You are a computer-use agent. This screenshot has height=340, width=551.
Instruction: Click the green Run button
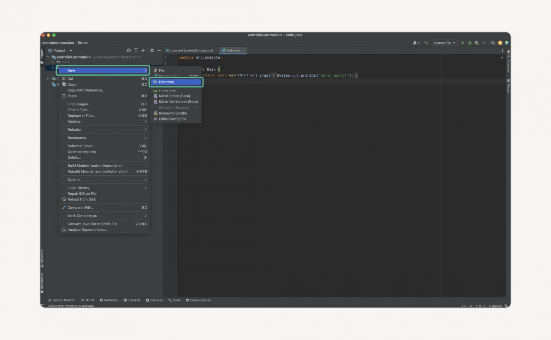click(x=463, y=43)
